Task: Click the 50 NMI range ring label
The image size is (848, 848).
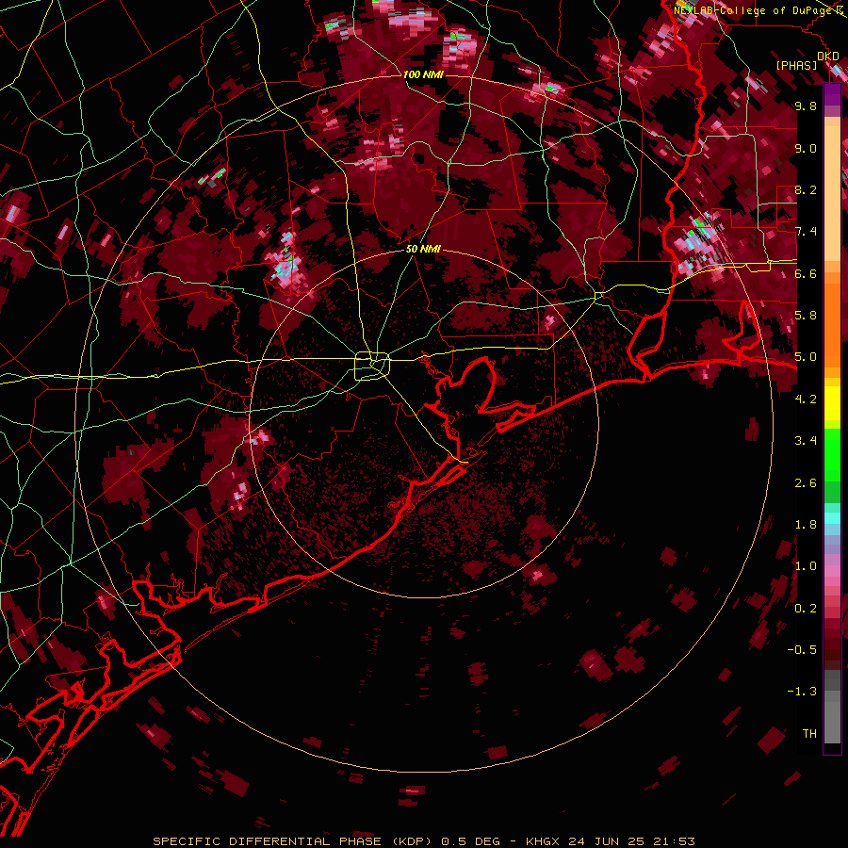Action: coord(423,250)
